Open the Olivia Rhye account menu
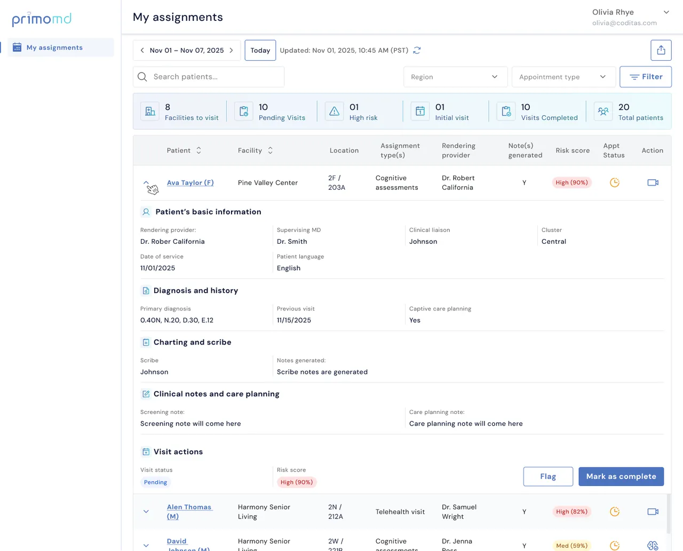 click(x=630, y=17)
